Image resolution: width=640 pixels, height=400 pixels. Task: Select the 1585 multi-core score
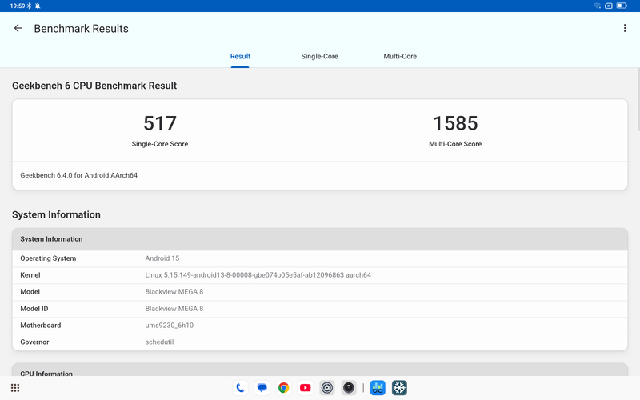[455, 123]
